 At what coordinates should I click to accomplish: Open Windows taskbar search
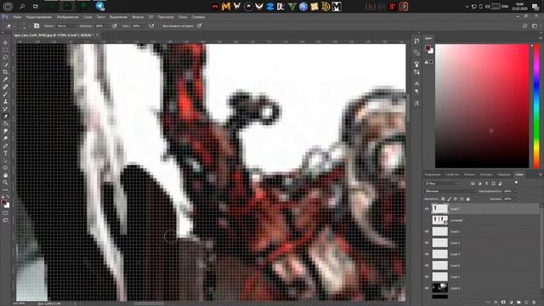pos(22,6)
